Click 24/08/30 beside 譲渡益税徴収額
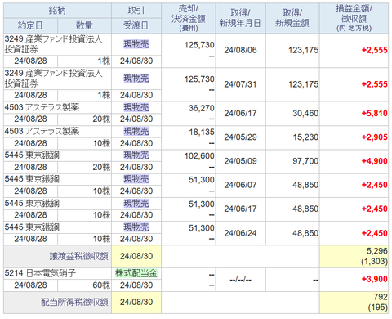The height and width of the screenshot is (319, 392). pyautogui.click(x=136, y=256)
